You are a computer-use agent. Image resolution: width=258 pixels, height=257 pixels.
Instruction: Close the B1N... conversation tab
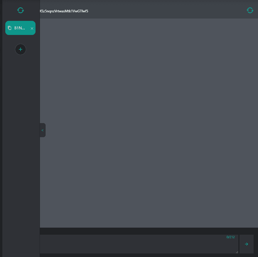click(x=32, y=28)
